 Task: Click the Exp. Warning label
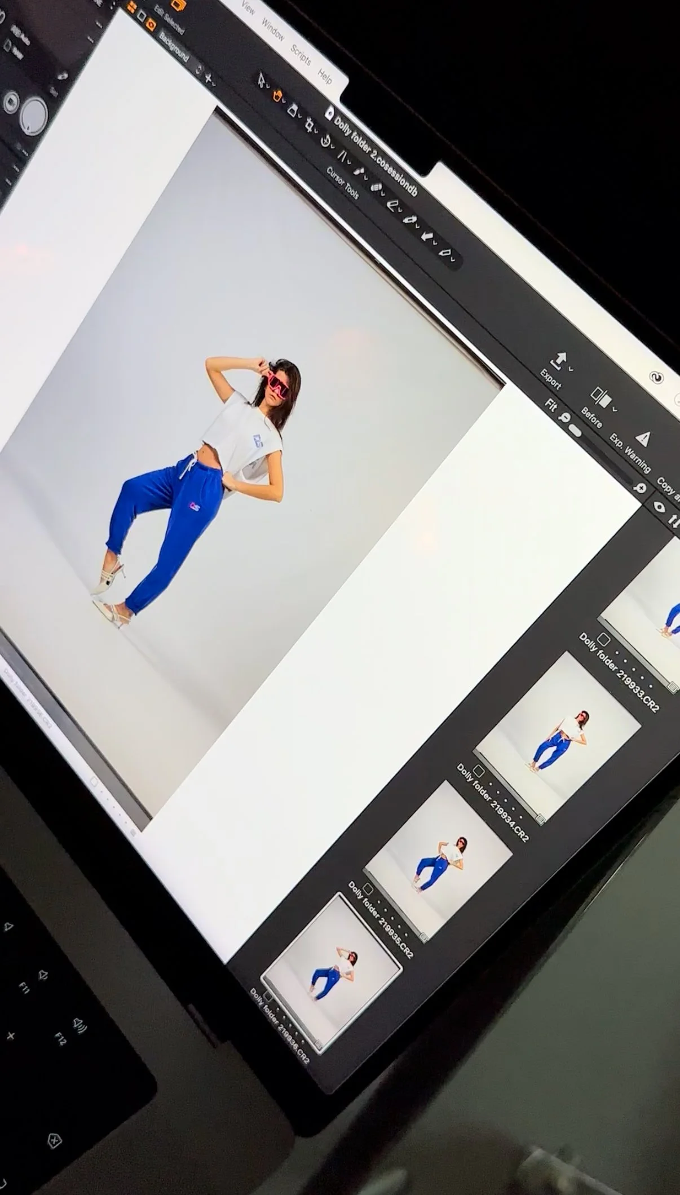[630, 454]
